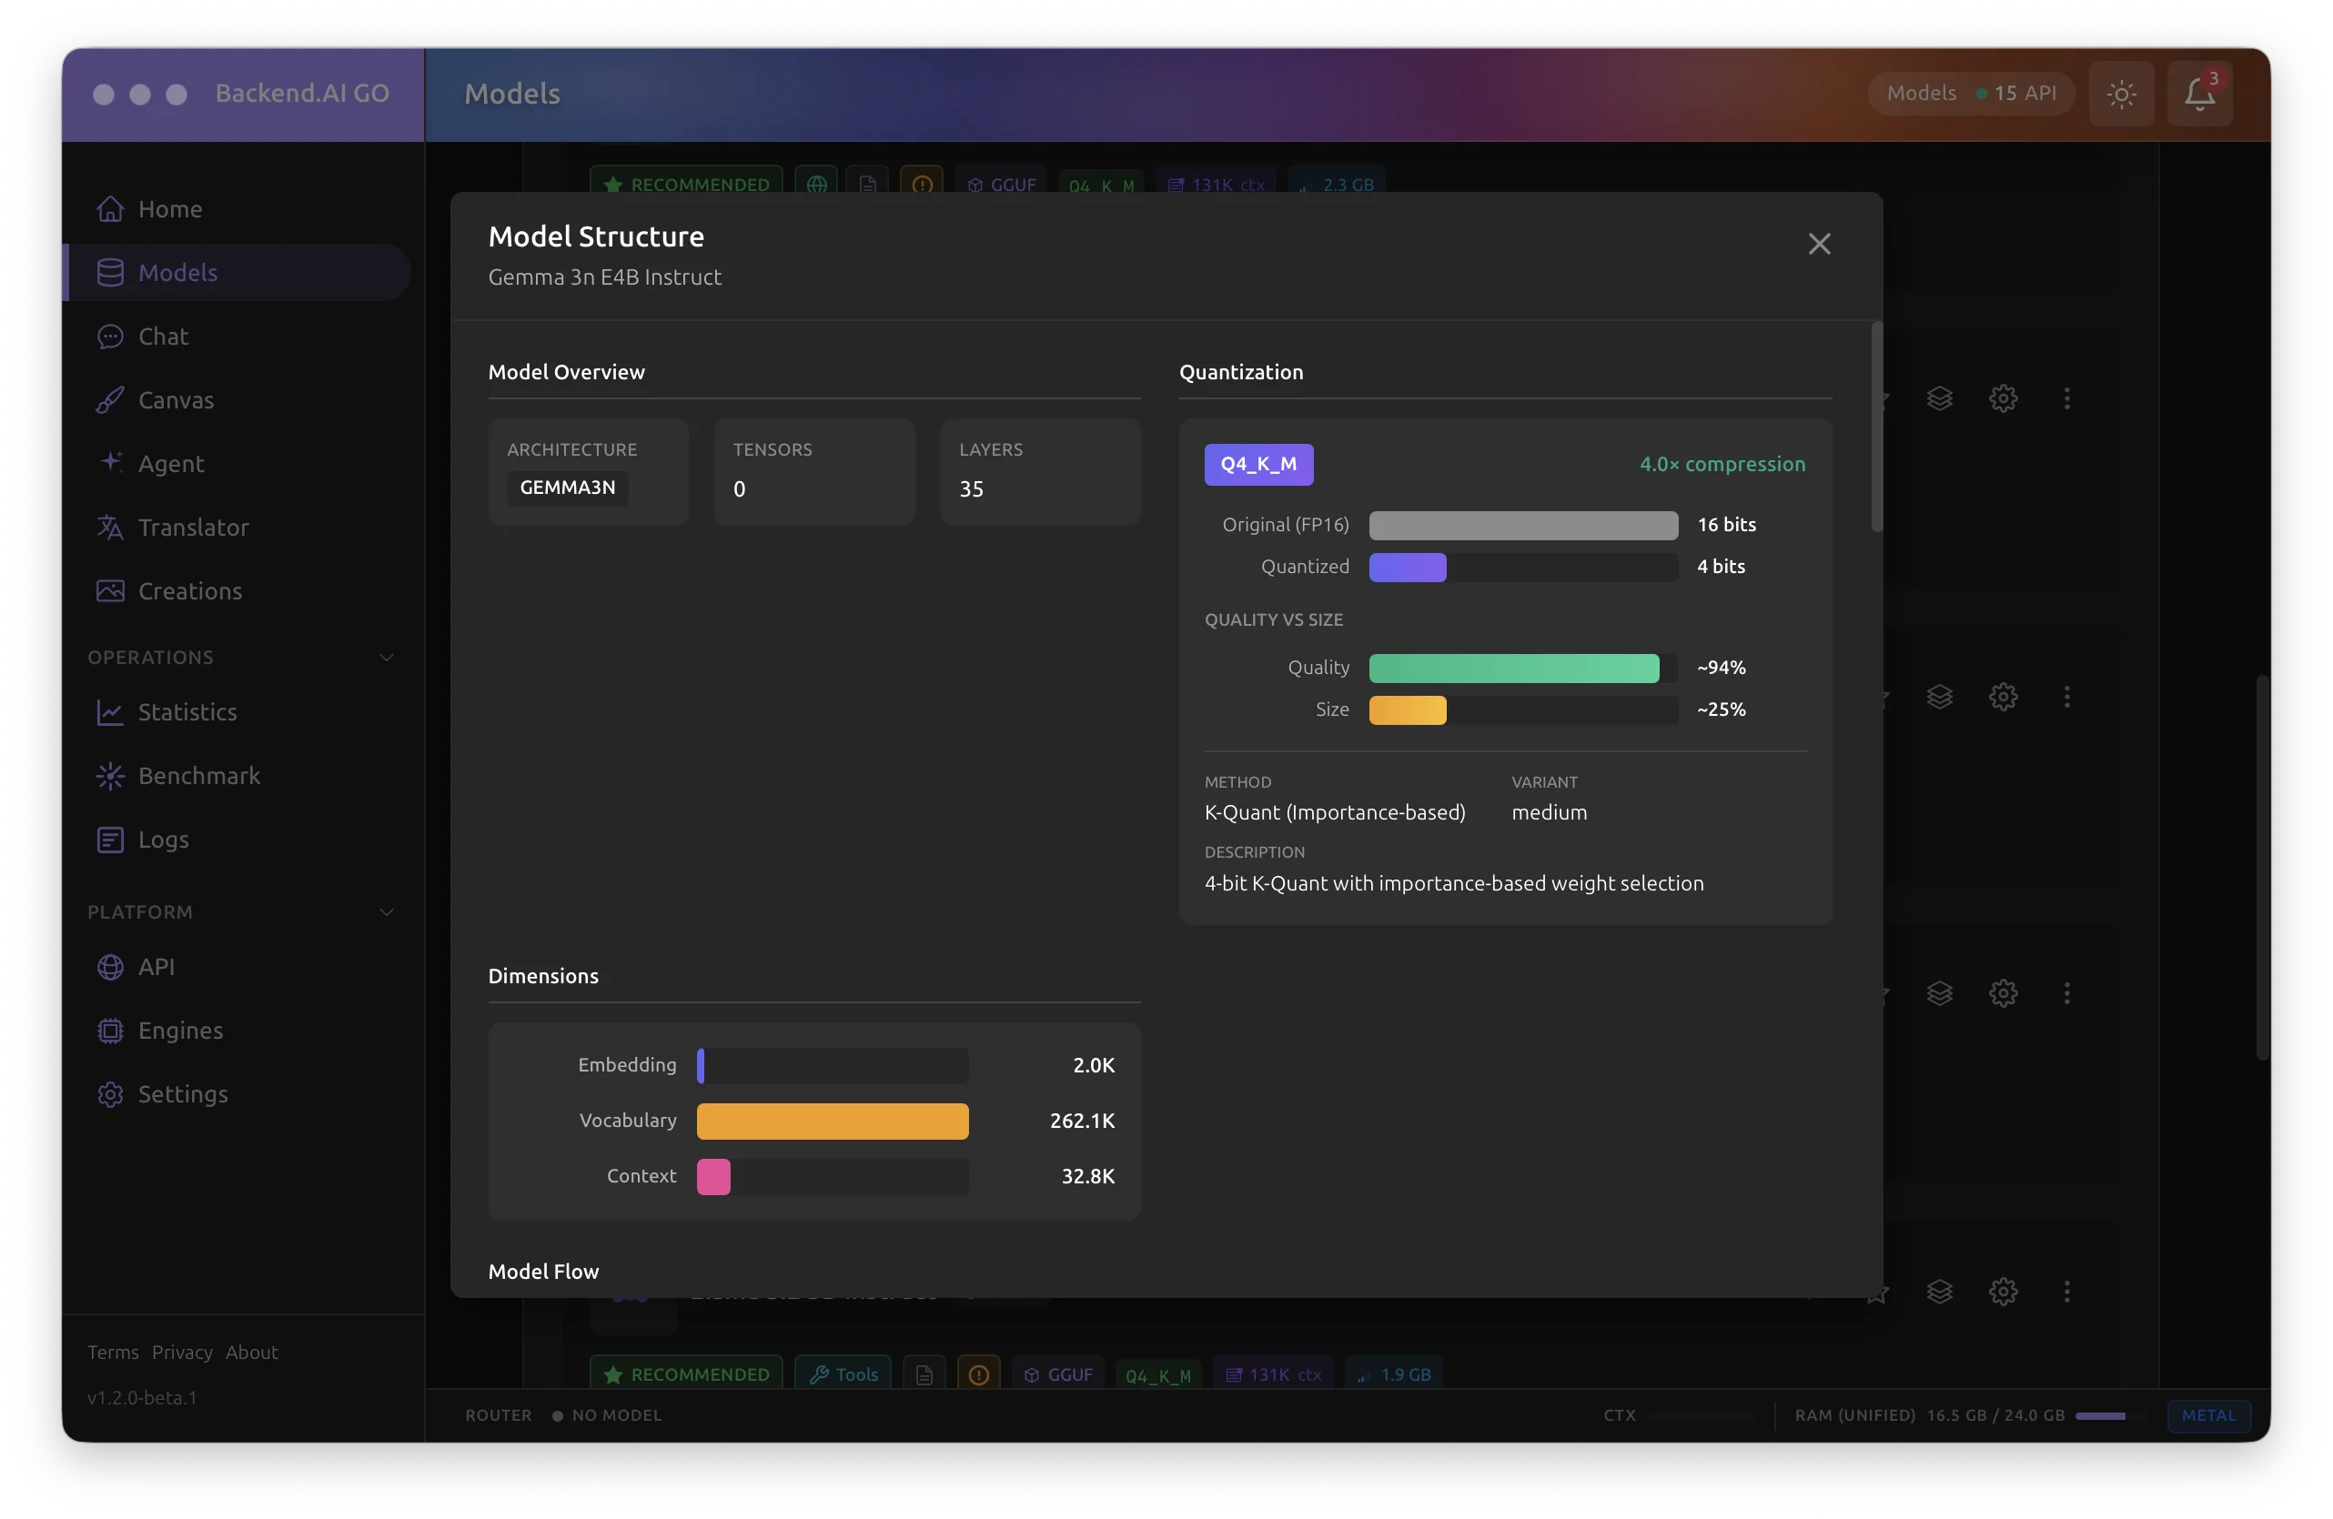Toggle light/dark theme sun icon

(x=2120, y=94)
